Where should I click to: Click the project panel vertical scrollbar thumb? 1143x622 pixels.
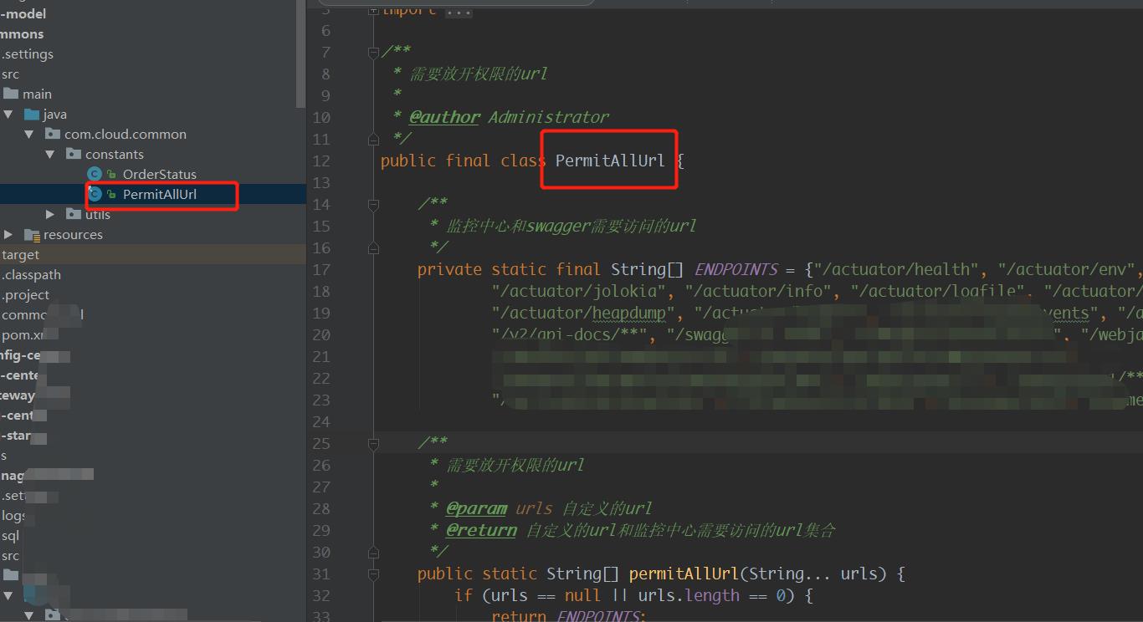coord(301,54)
